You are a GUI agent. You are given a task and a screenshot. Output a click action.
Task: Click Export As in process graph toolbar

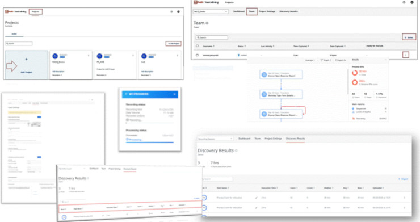pos(341,60)
